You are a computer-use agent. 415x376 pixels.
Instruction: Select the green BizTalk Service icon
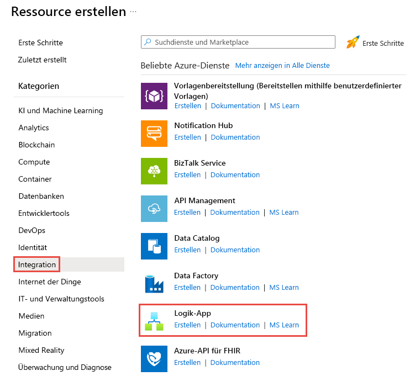point(154,171)
